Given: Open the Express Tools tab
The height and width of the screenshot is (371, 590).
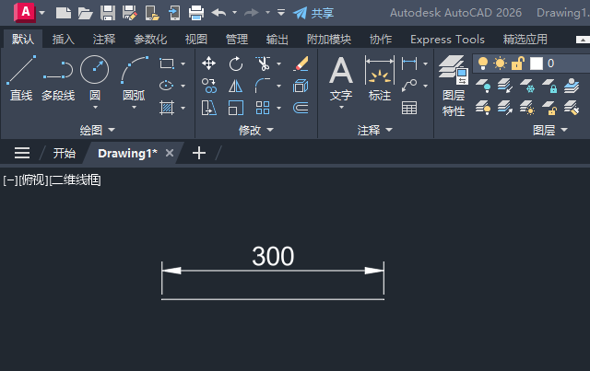Looking at the screenshot, I should coord(447,40).
